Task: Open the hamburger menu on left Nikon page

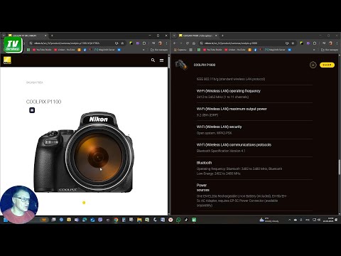Action: pyautogui.click(x=161, y=60)
